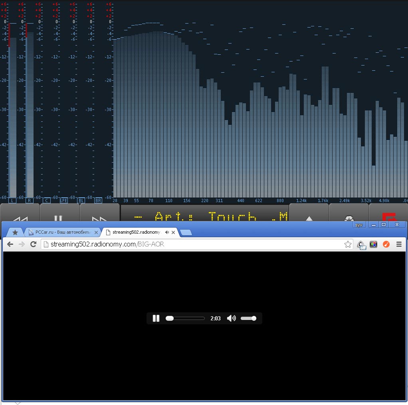Select the BR channel label on the level meter

(98, 201)
